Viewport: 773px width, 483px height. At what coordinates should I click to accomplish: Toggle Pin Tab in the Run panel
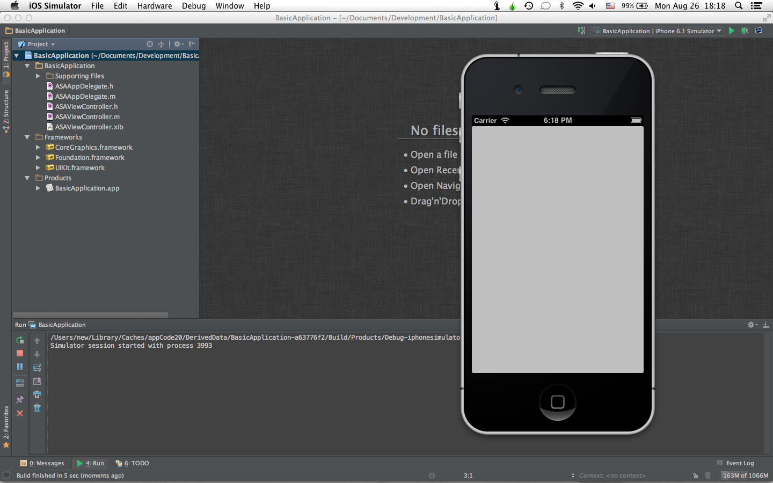click(20, 400)
